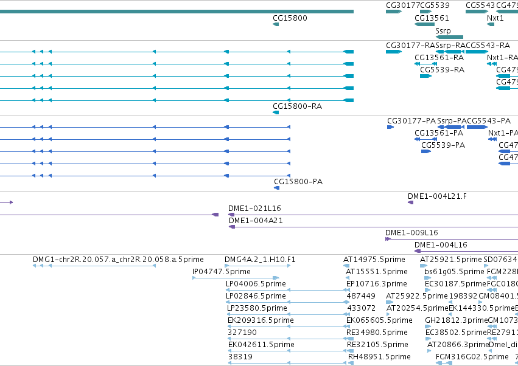Select the AT20254.5prime EST label
518x366 pixels.
418,308
